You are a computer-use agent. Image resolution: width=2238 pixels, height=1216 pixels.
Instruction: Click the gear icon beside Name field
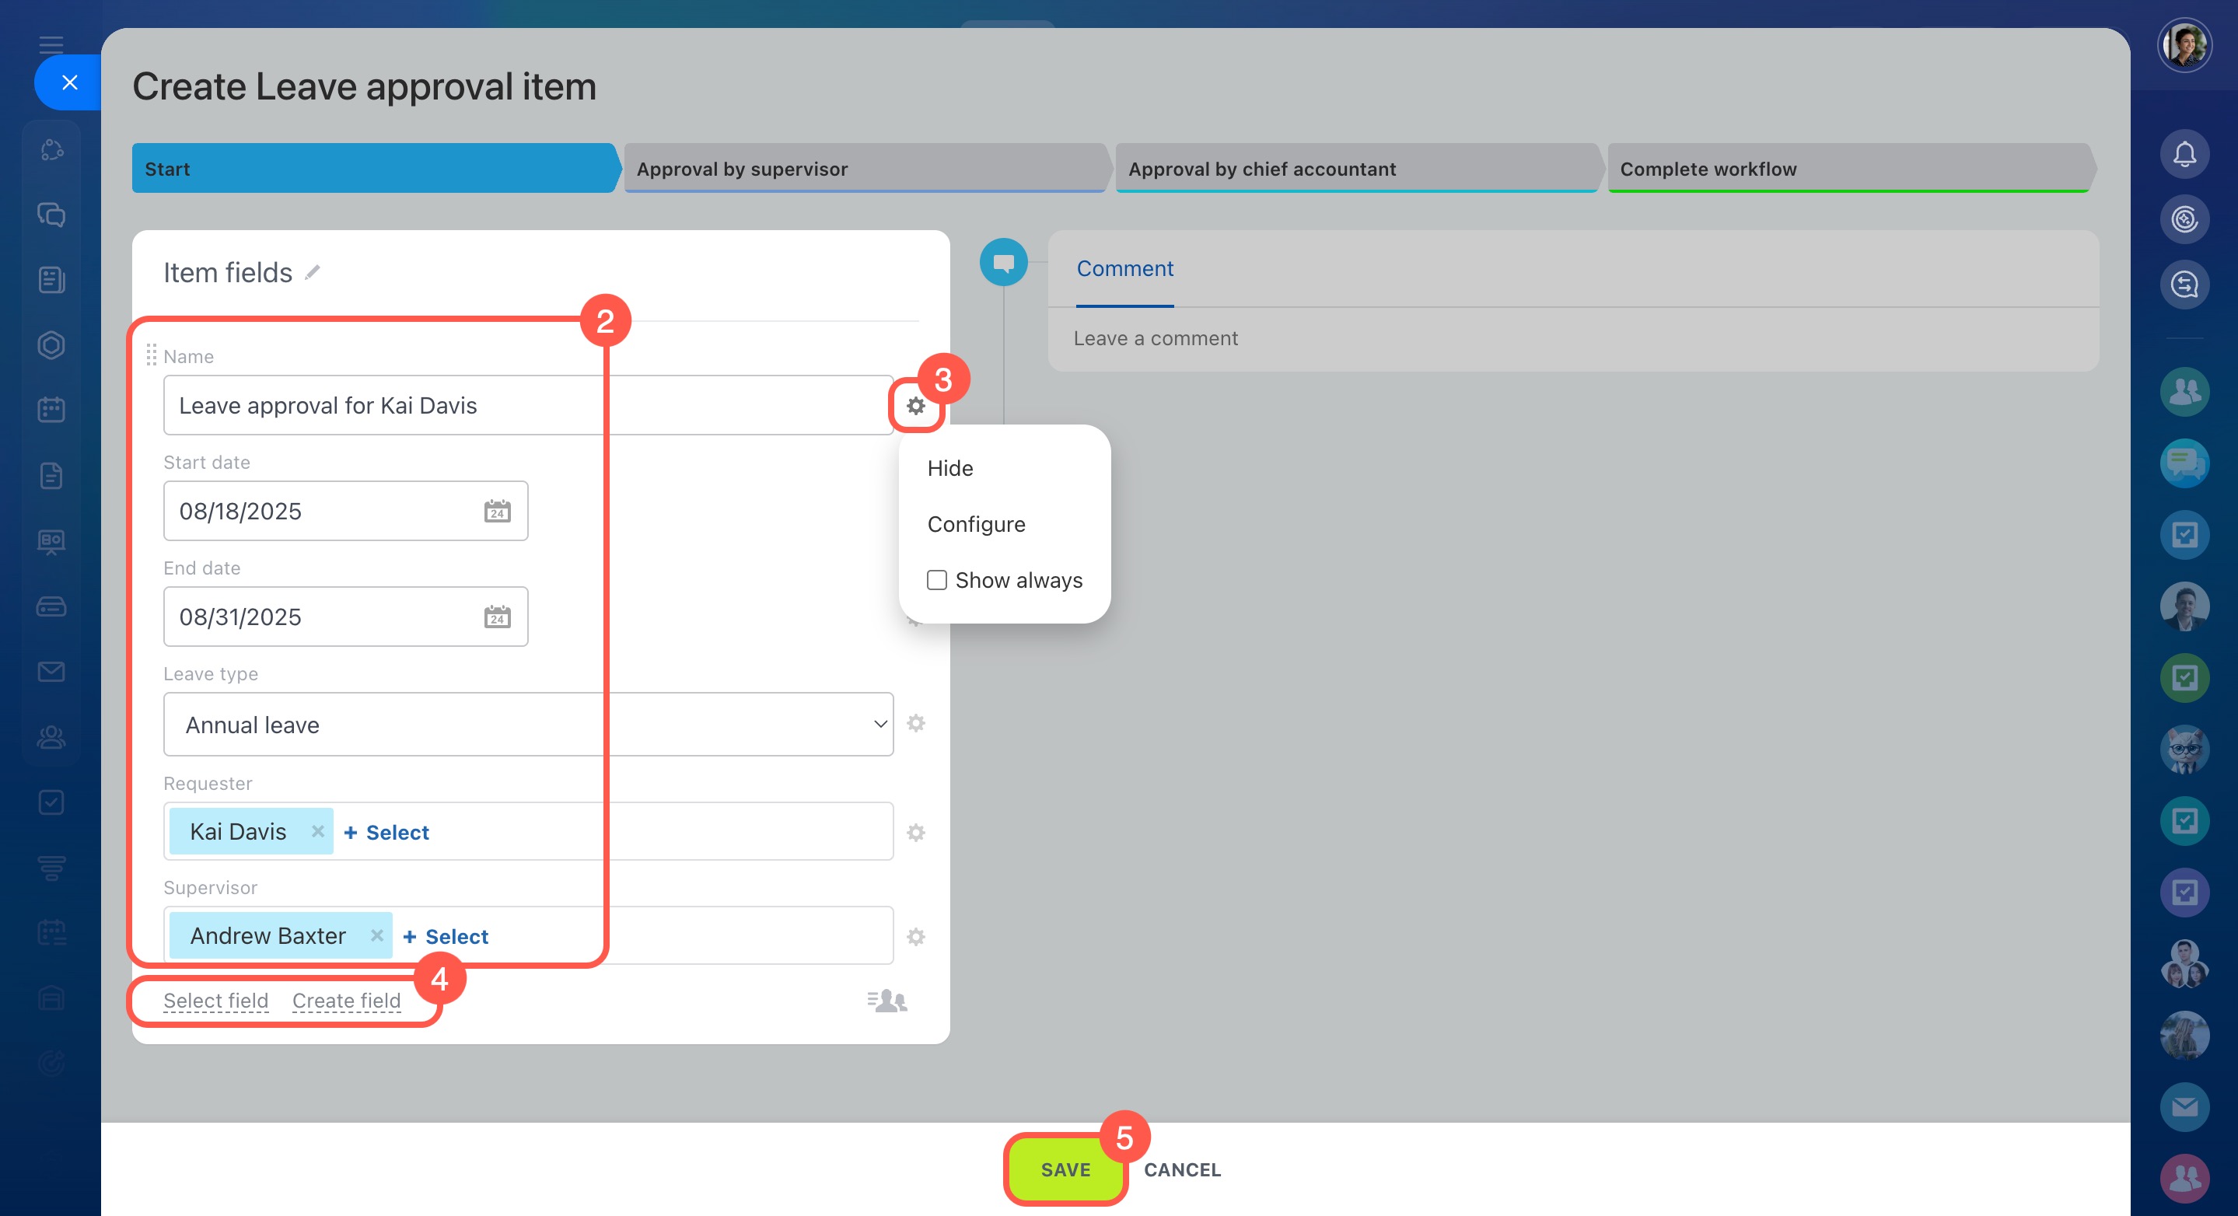[916, 406]
